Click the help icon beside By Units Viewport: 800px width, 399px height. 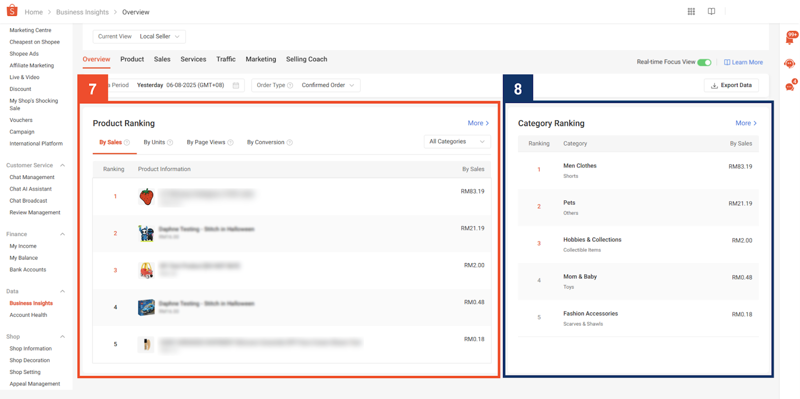[170, 142]
